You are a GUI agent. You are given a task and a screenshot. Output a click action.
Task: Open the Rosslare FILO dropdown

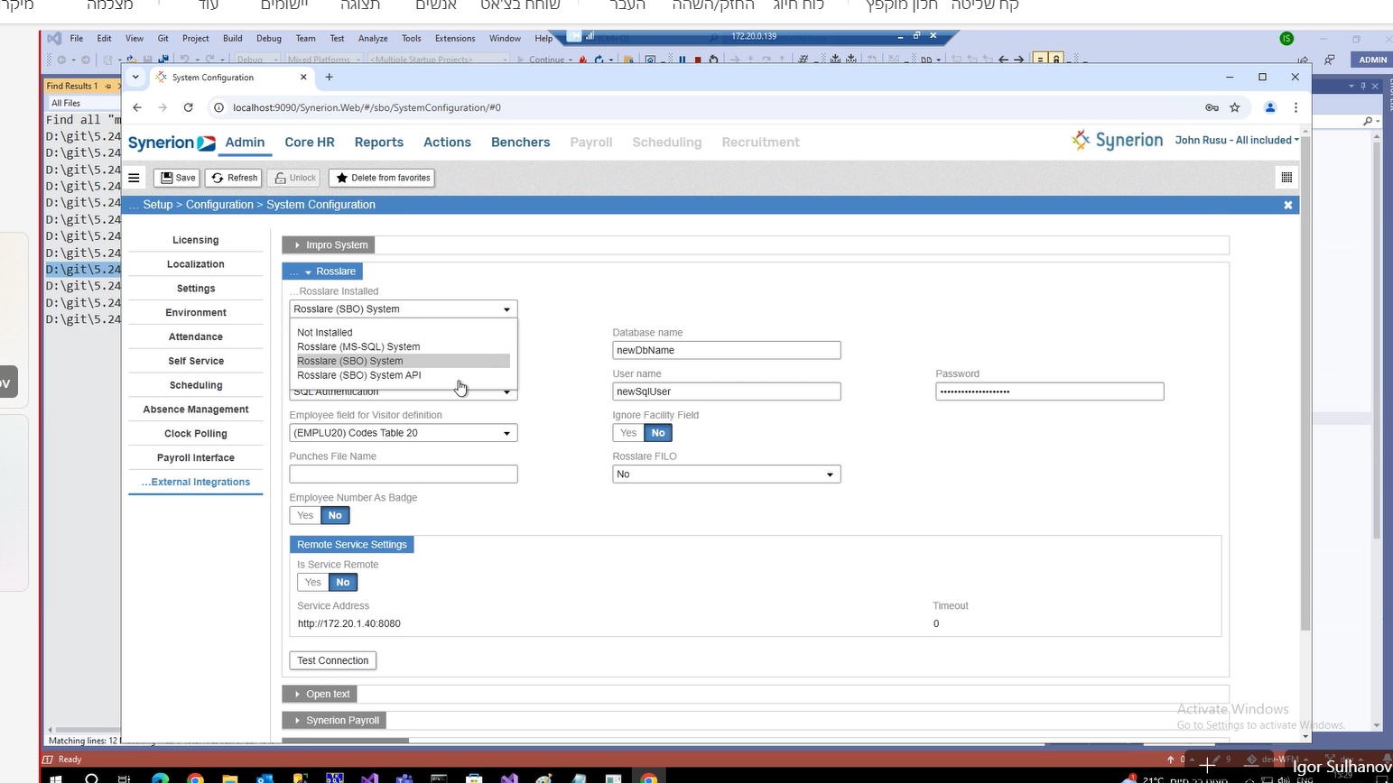pos(727,474)
